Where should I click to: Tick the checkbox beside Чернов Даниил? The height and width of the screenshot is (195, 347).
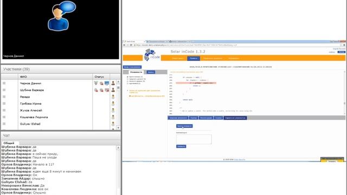click(x=4, y=83)
